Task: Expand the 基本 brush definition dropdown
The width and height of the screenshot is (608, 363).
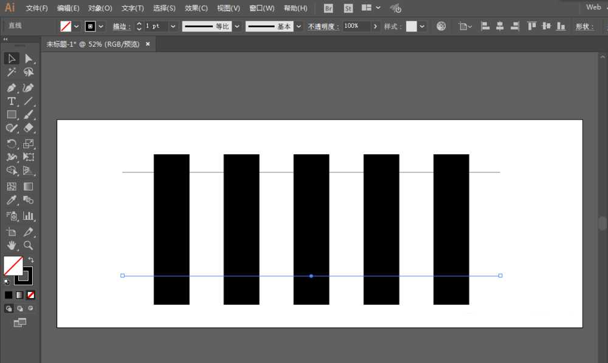Action: point(299,27)
